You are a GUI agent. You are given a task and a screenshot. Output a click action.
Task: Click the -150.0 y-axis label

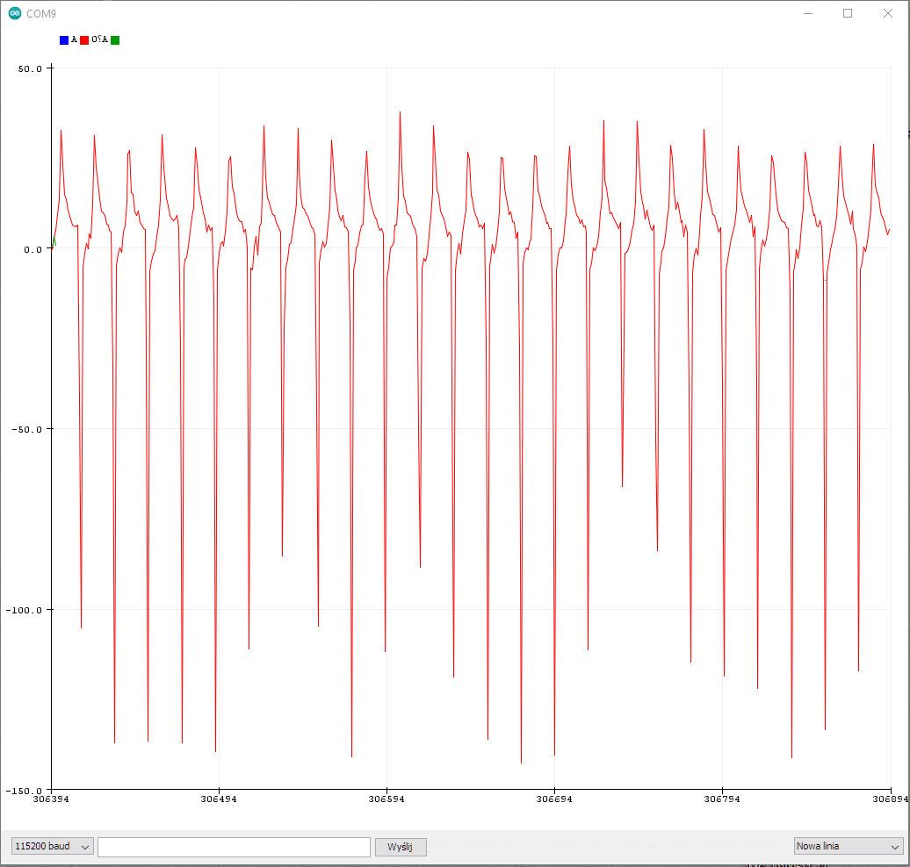(x=25, y=791)
